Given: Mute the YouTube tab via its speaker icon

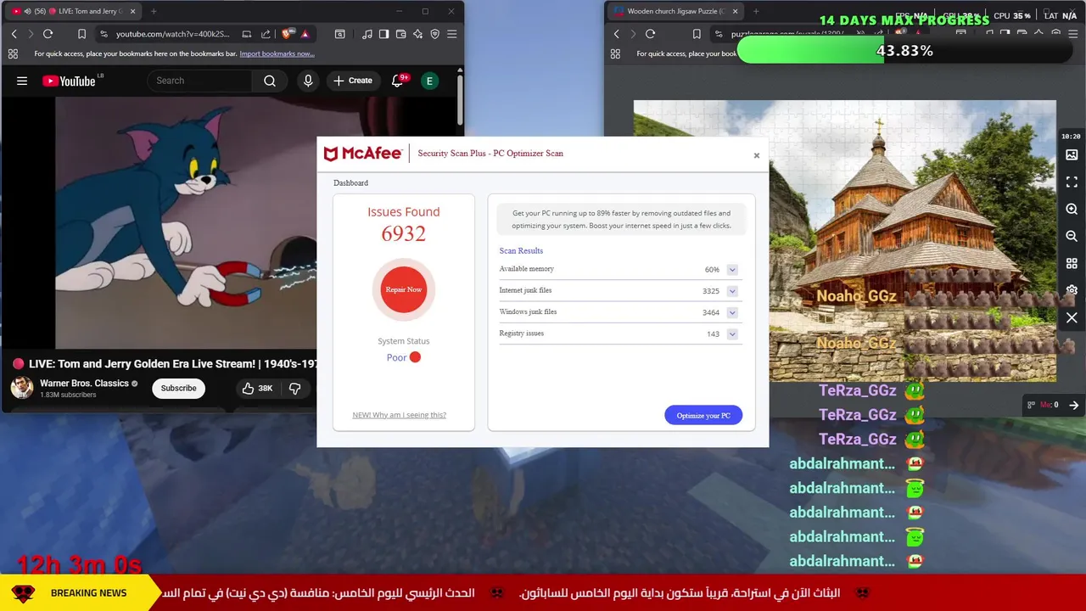Looking at the screenshot, I should tap(28, 11).
